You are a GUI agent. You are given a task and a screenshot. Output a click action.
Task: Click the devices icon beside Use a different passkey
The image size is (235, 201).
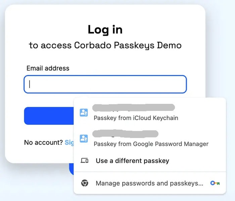click(x=85, y=161)
